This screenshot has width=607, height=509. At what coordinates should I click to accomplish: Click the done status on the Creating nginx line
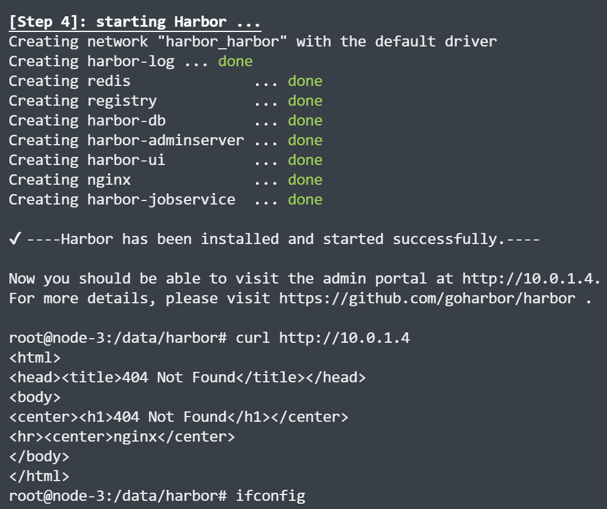[305, 180]
